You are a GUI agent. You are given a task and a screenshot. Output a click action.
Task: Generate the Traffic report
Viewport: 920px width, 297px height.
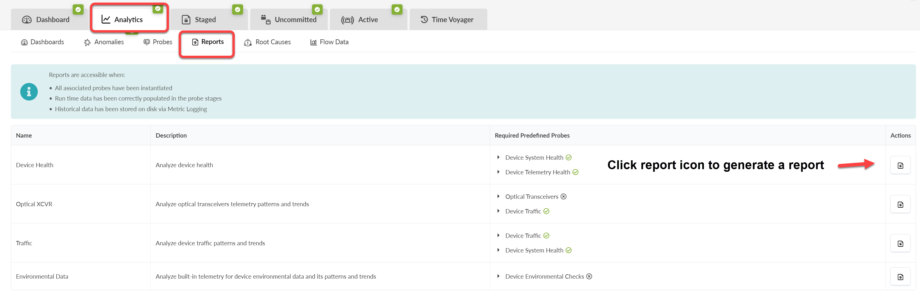[900, 244]
